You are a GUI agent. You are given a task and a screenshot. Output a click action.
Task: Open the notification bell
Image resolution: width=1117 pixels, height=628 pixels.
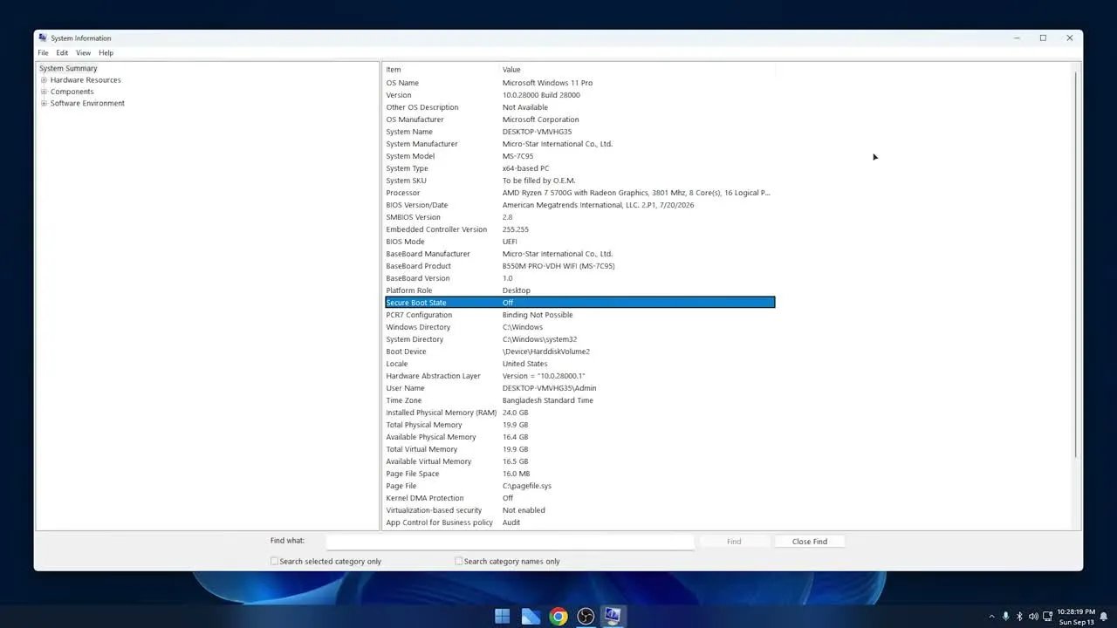pyautogui.click(x=1104, y=617)
